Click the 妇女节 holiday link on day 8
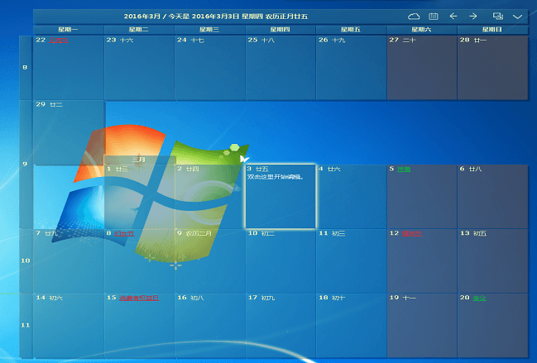This screenshot has width=537, height=363. (124, 233)
